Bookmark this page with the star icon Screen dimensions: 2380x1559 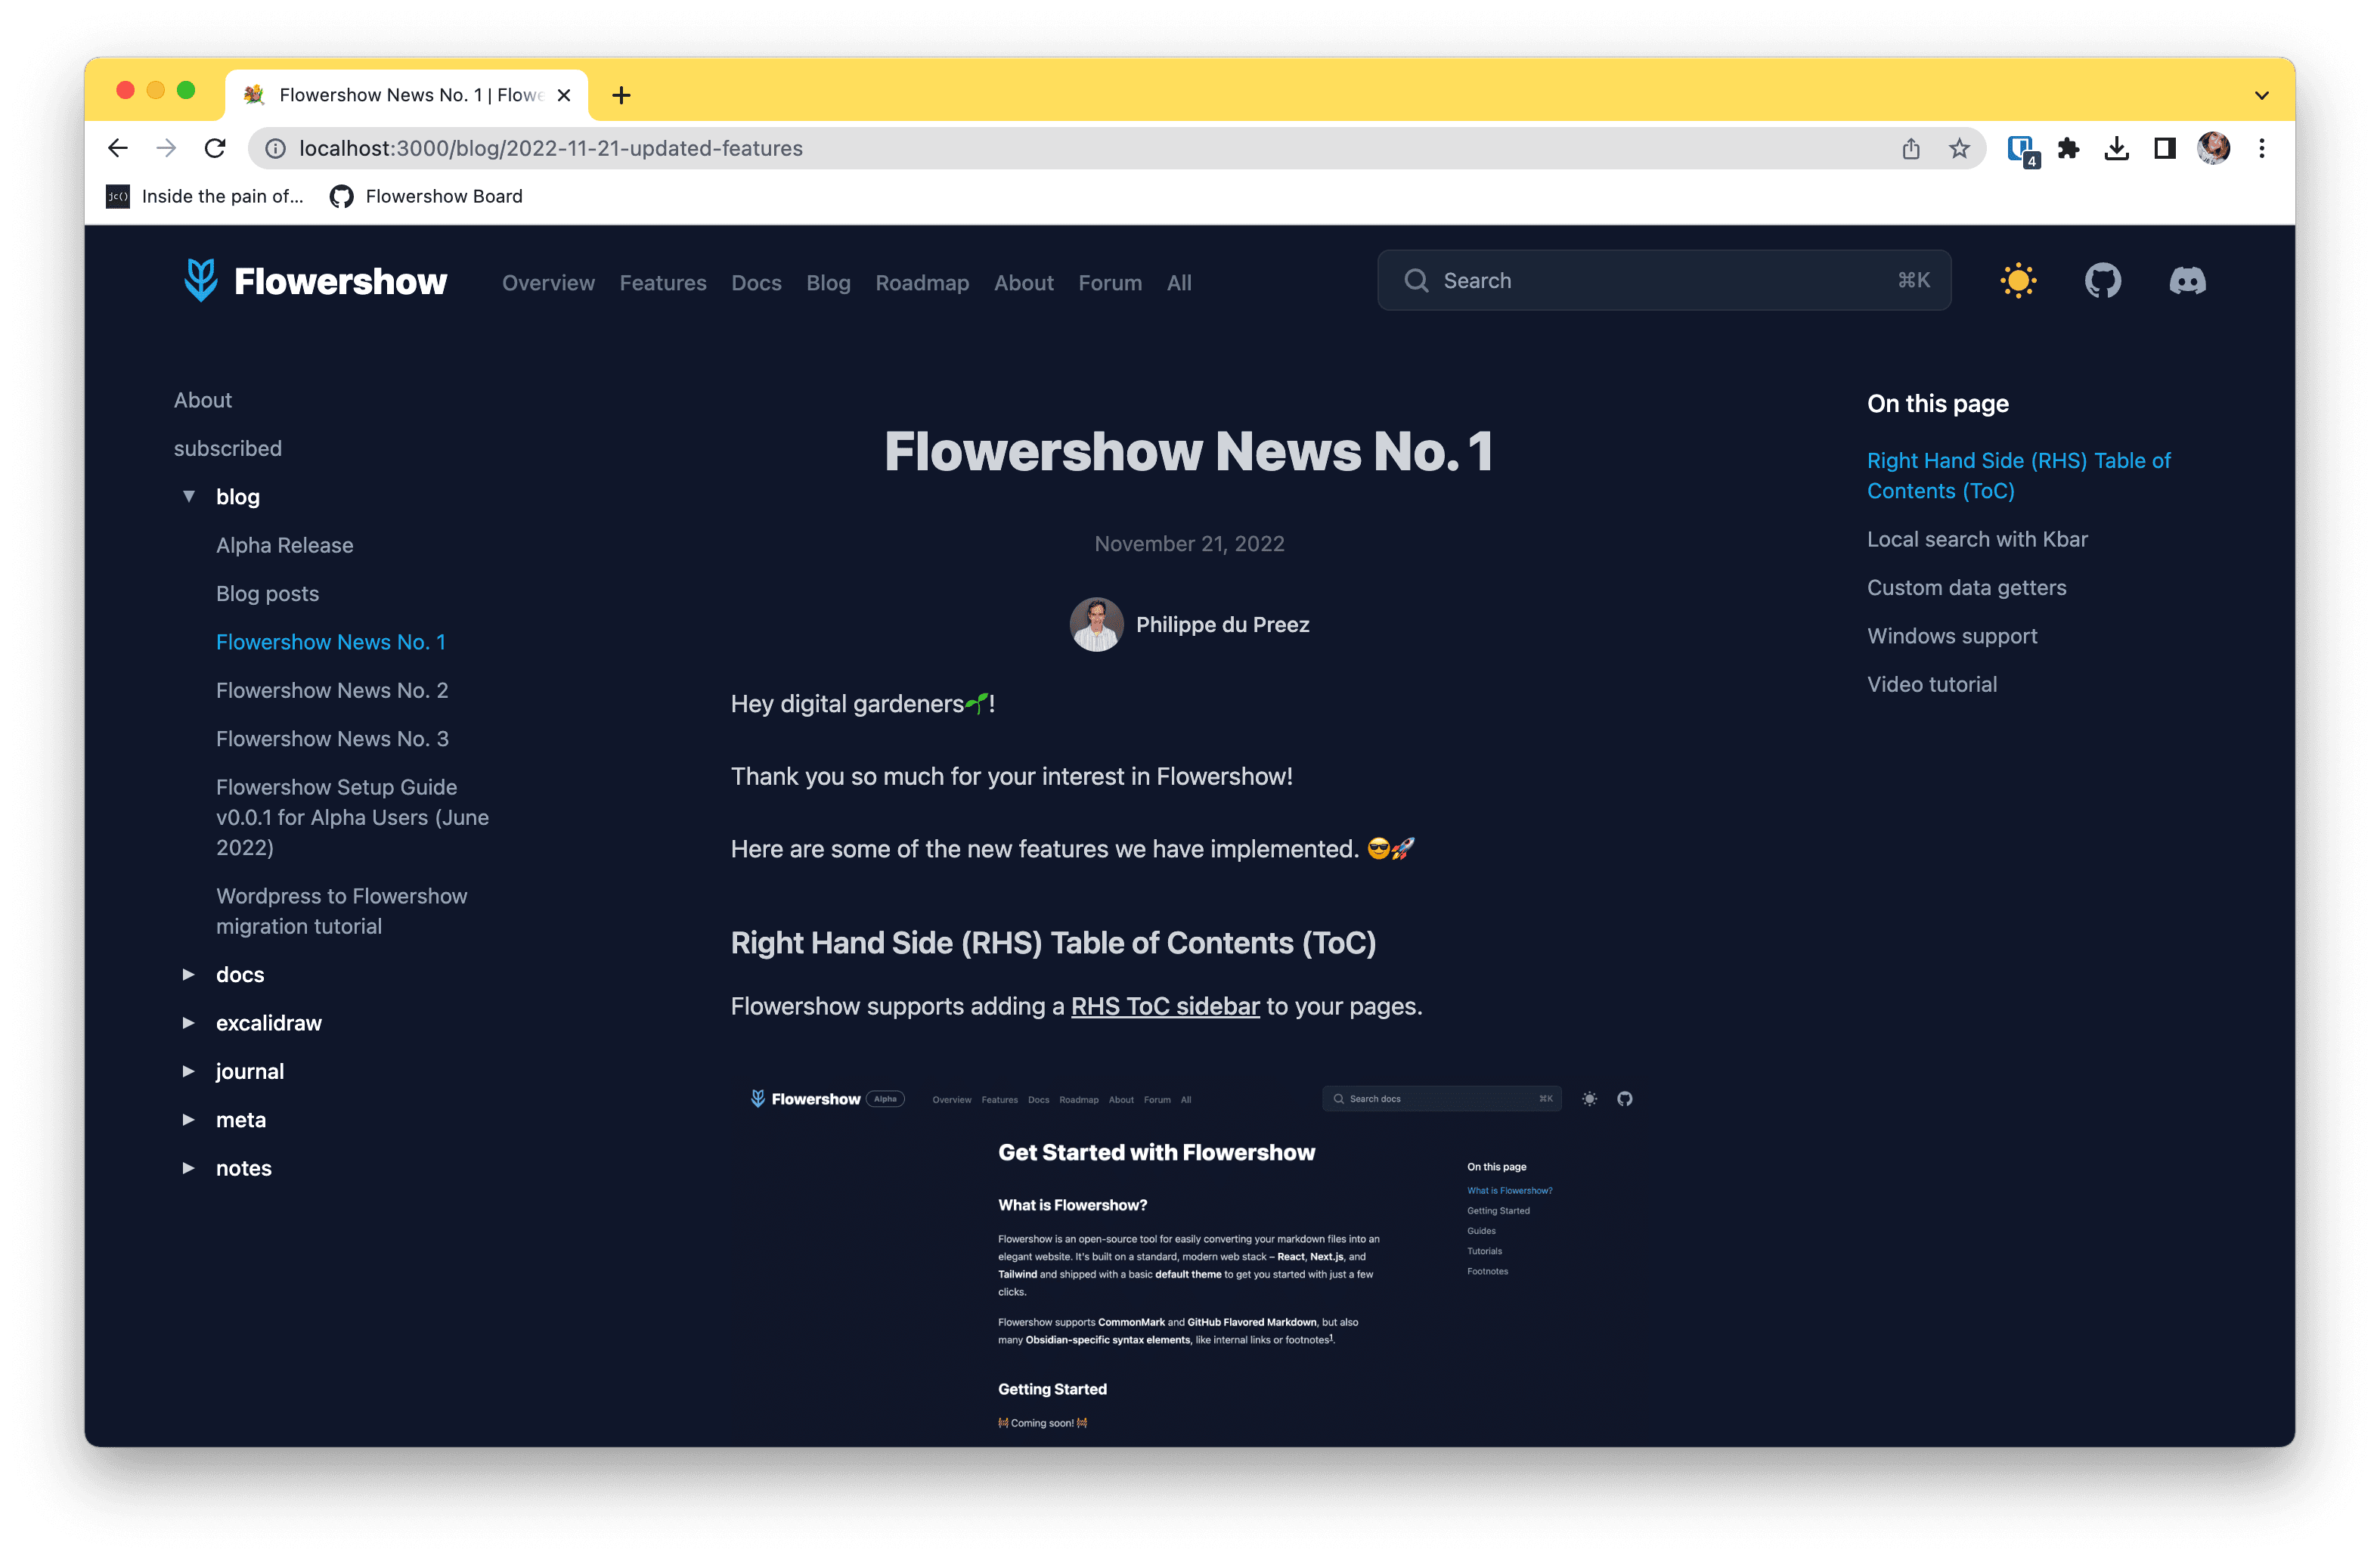1959,148
